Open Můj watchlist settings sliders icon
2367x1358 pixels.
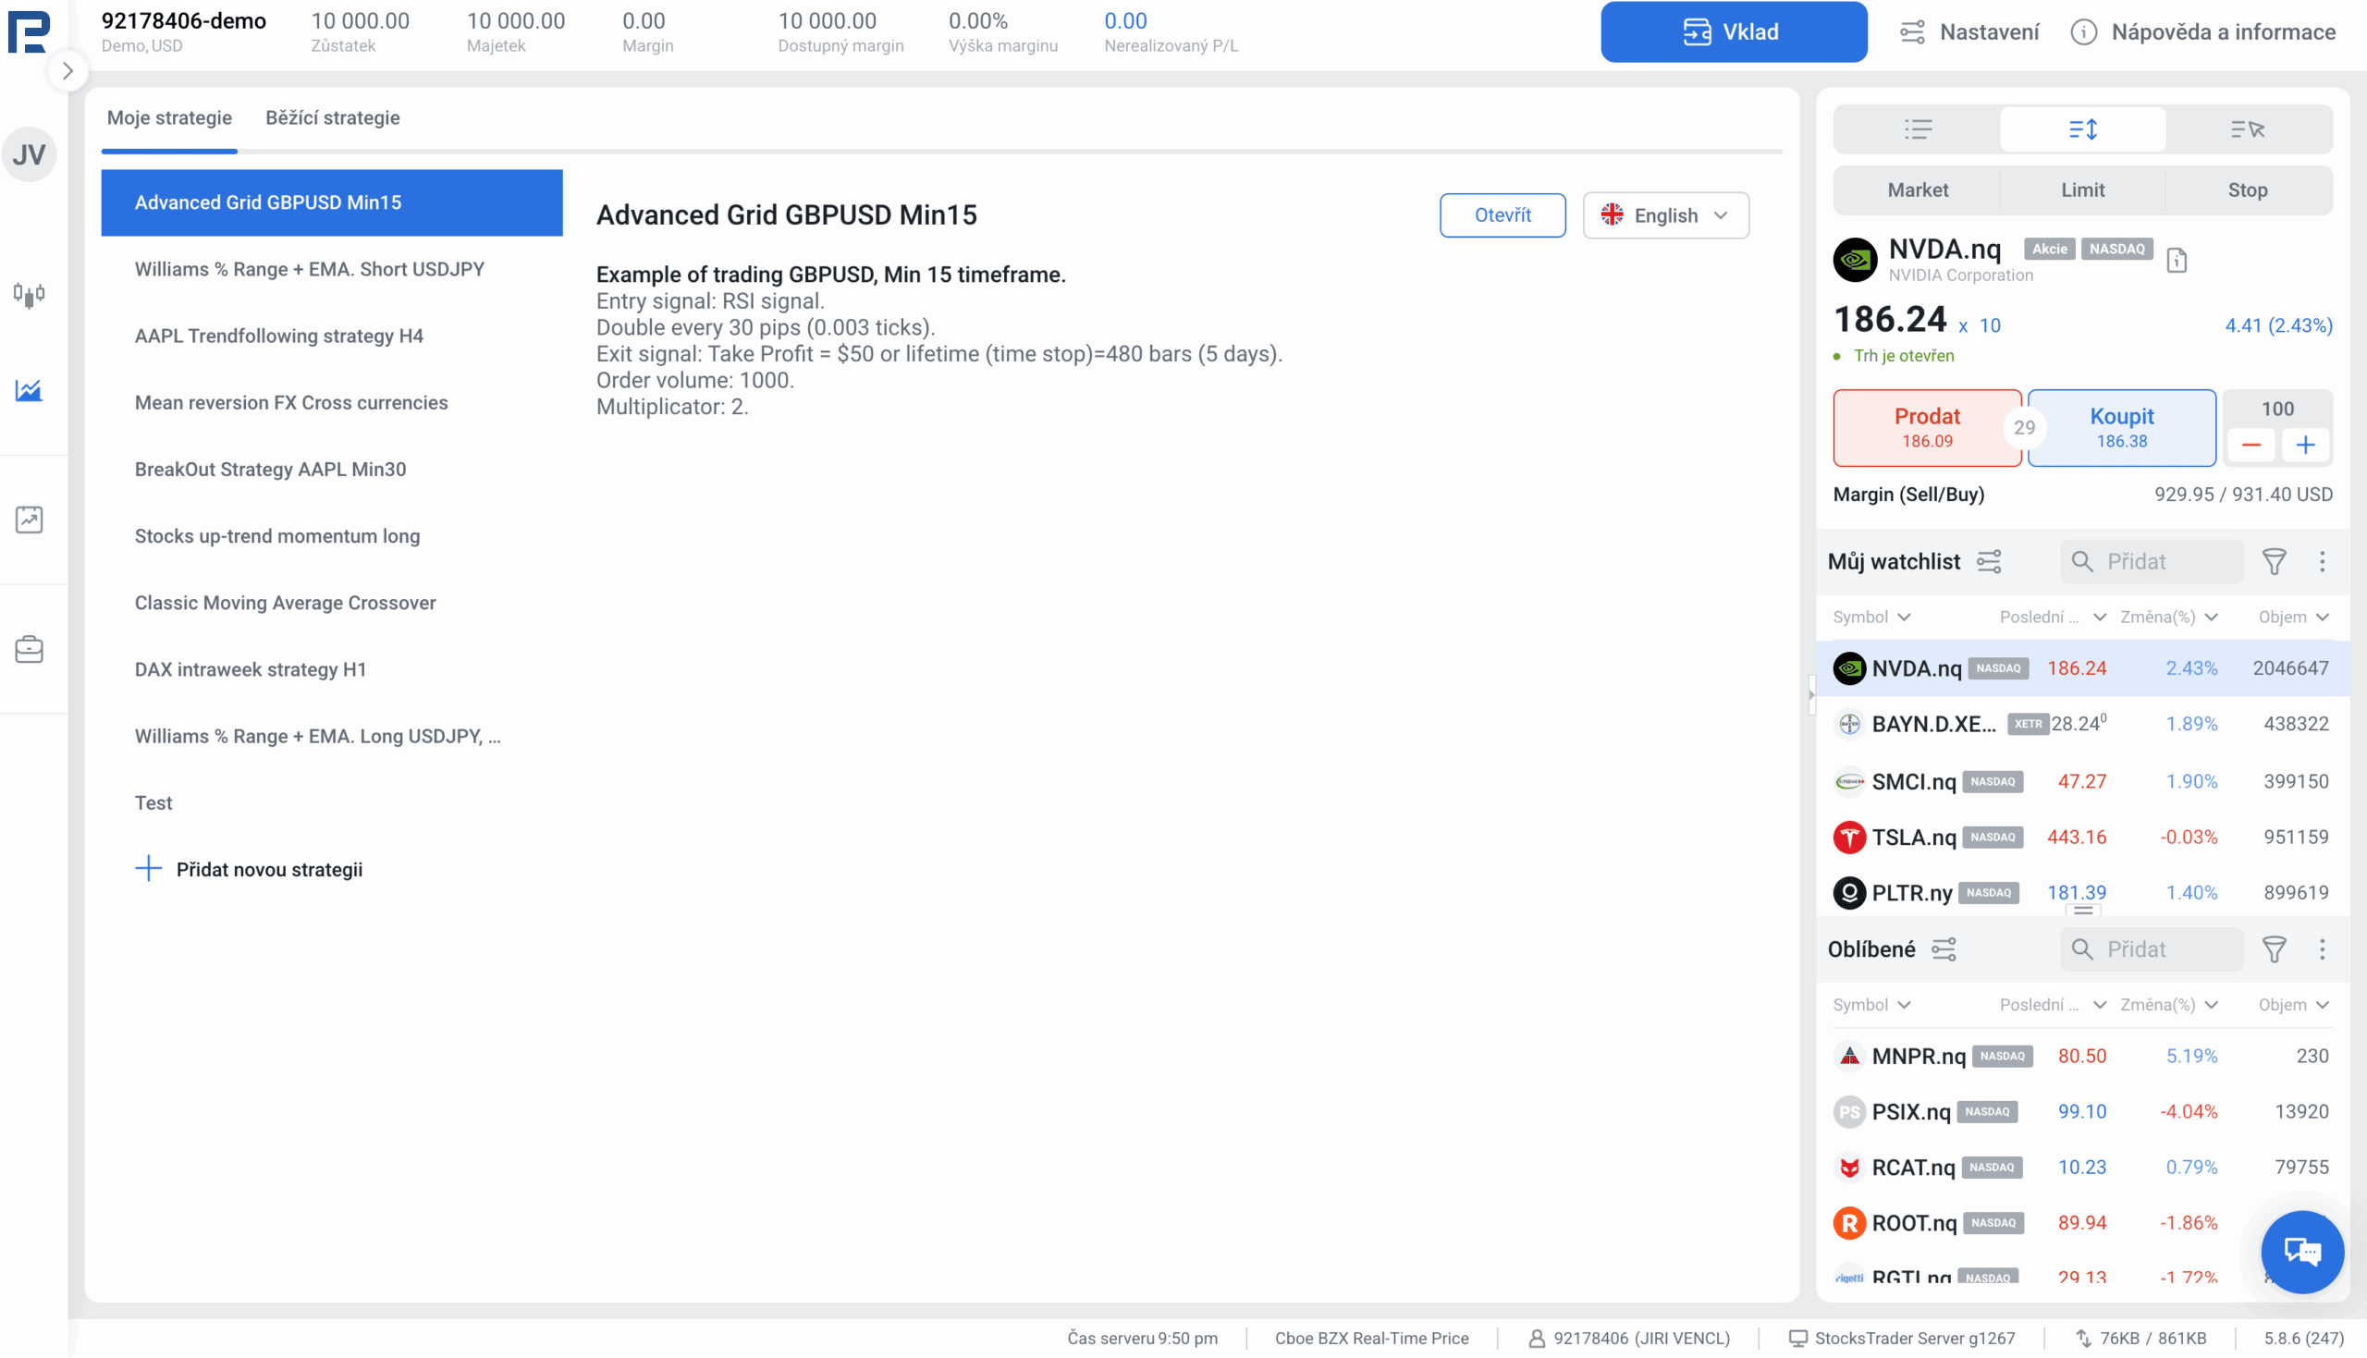click(x=1989, y=561)
